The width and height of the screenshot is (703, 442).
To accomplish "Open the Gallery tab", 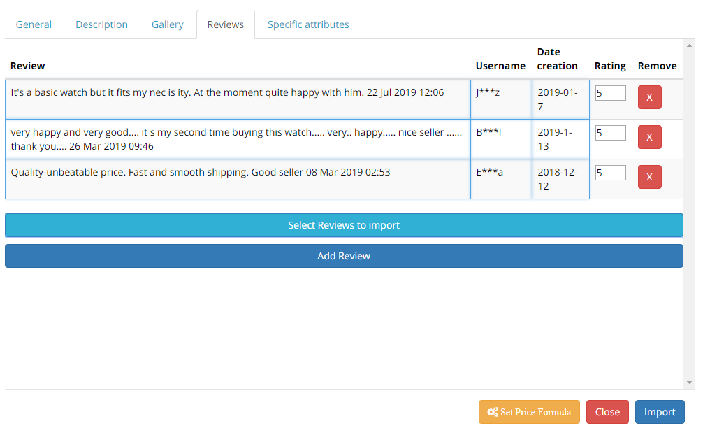I will pos(167,24).
